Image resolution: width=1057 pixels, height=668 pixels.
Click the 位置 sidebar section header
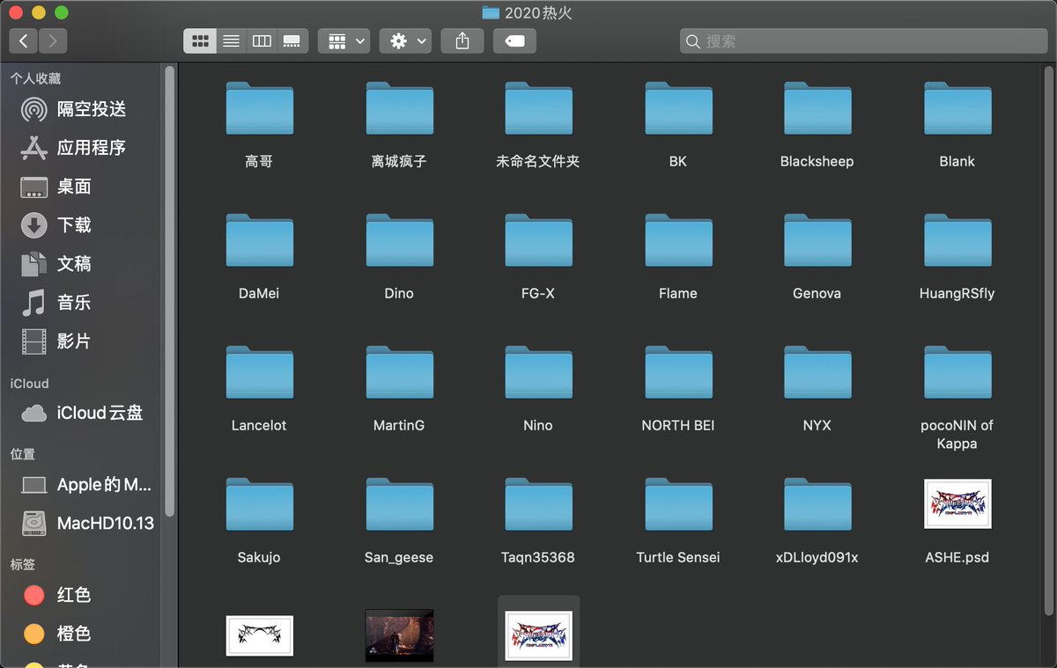pos(23,454)
